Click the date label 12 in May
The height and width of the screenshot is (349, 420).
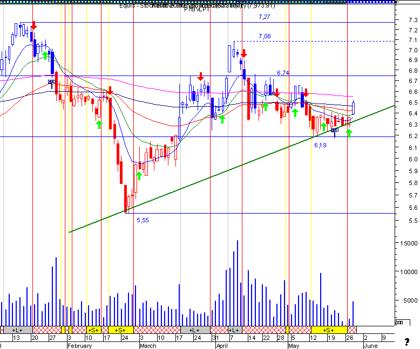[313, 338]
